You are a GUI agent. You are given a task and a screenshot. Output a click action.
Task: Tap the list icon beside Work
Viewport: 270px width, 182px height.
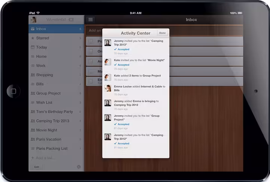[33, 66]
